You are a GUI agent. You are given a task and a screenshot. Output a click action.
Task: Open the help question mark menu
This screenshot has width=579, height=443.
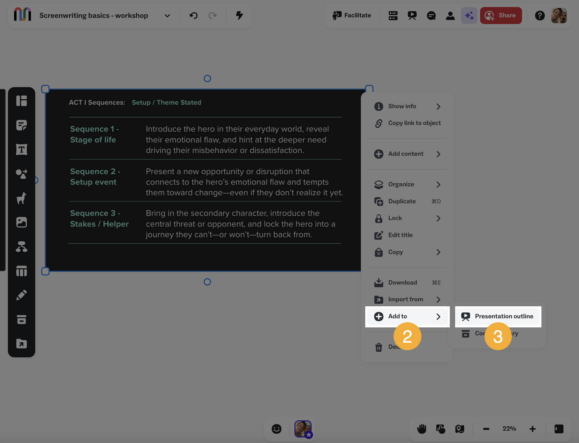point(540,16)
